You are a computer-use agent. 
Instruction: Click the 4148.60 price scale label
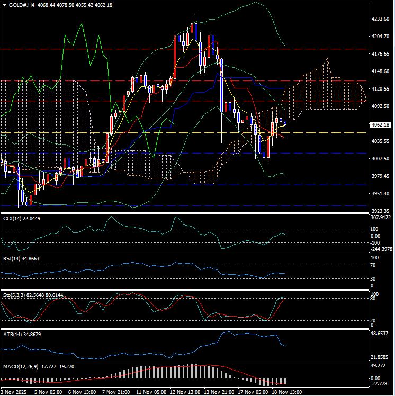coord(381,71)
